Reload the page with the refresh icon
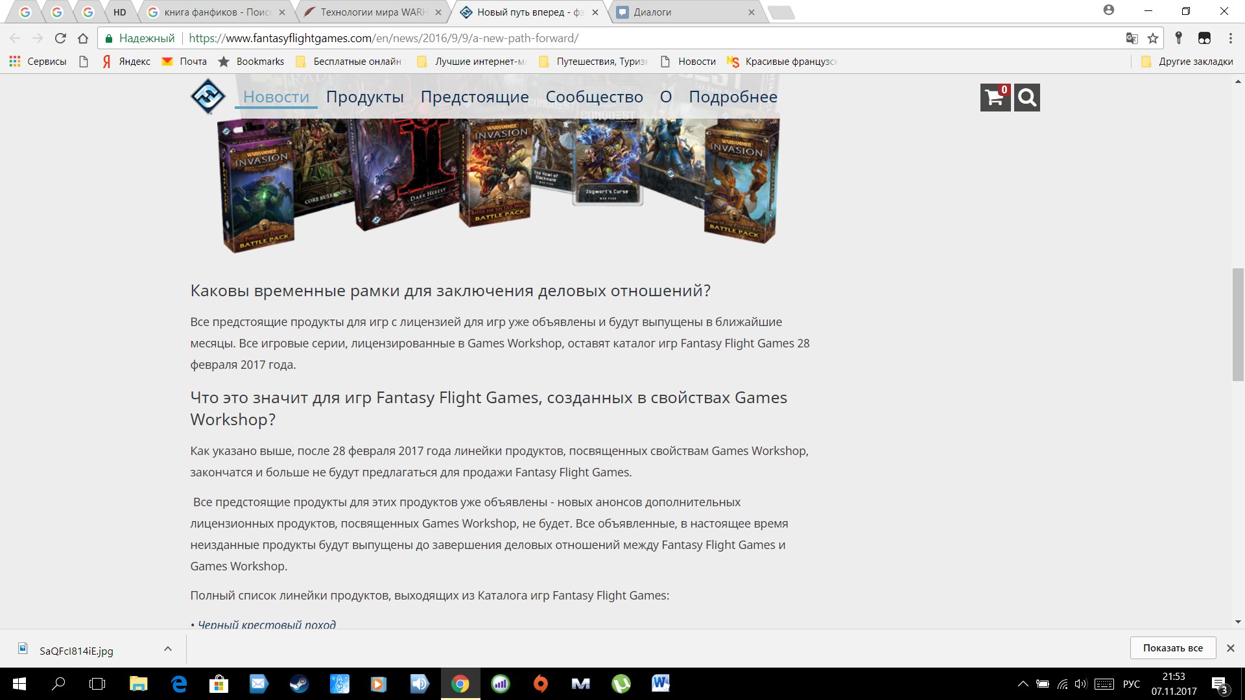Image resolution: width=1245 pixels, height=700 pixels. tap(60, 38)
